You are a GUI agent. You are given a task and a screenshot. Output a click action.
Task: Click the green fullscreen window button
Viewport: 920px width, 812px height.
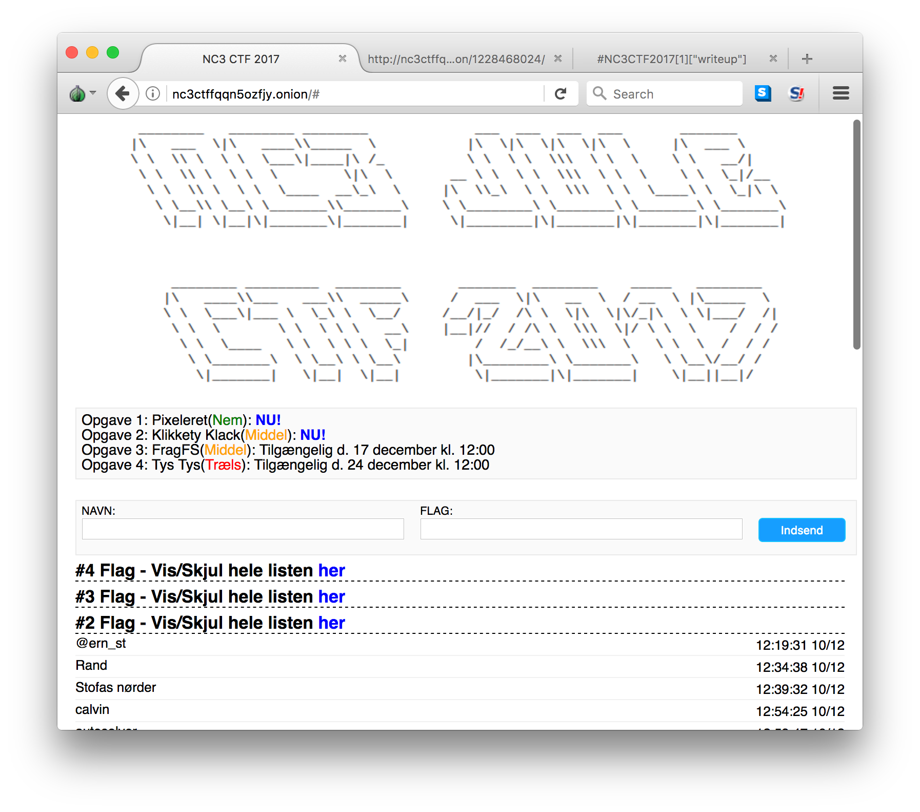pos(113,52)
